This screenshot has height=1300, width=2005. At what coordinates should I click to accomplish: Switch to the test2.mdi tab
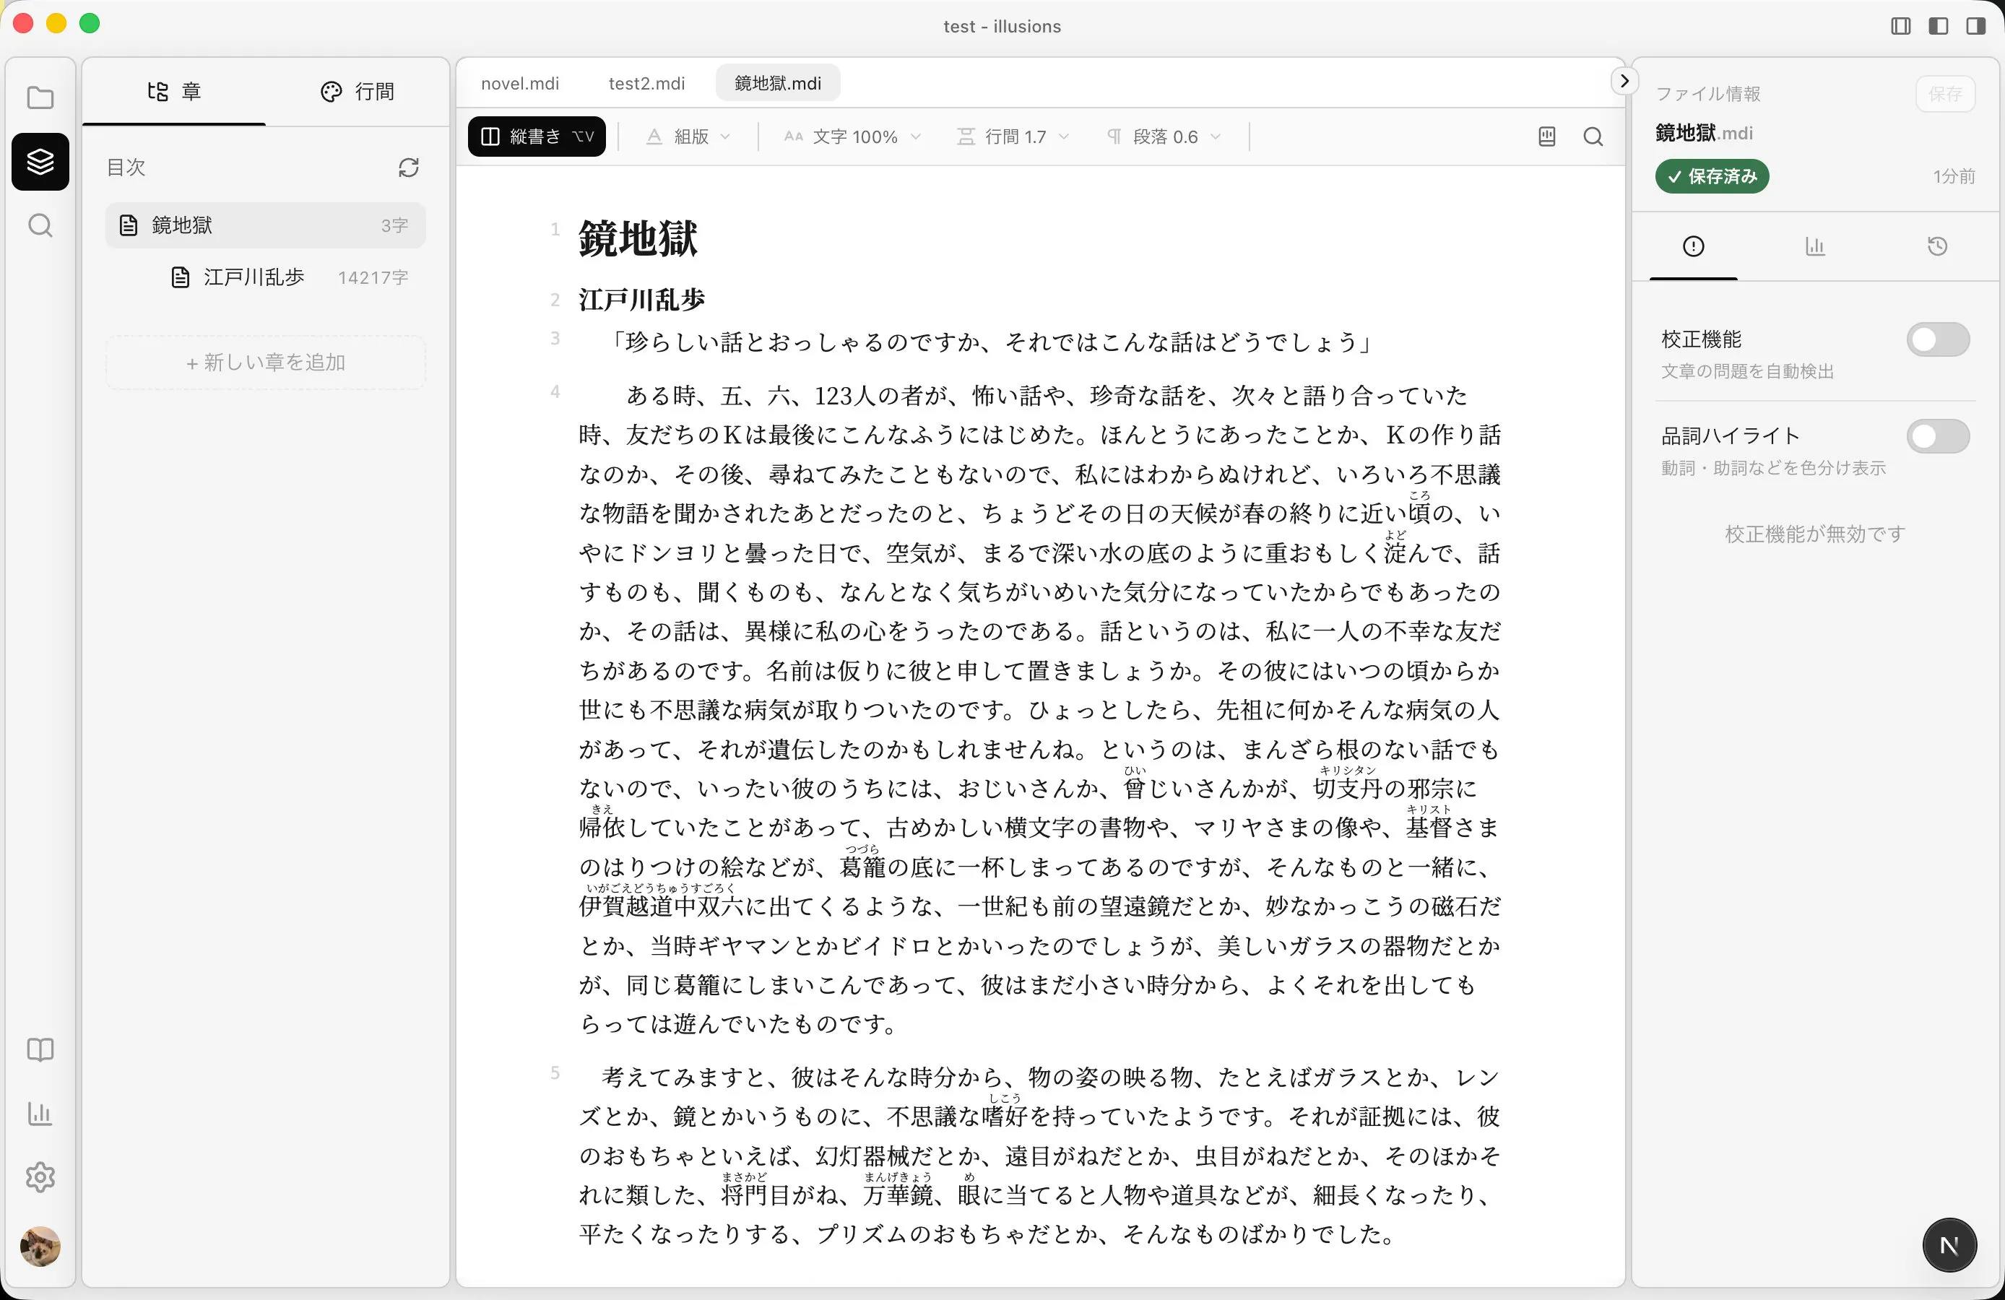pyautogui.click(x=646, y=83)
